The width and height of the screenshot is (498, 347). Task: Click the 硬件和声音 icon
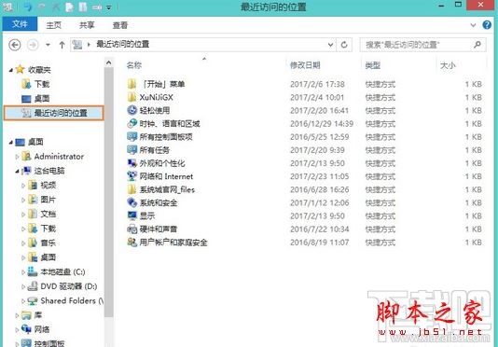pos(131,229)
